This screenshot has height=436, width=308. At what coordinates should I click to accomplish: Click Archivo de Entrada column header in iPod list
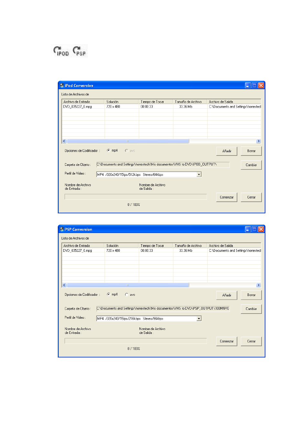click(x=83, y=101)
